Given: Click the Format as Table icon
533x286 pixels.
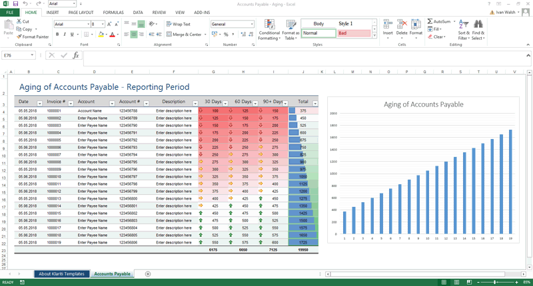Looking at the screenshot, I should (290, 25).
